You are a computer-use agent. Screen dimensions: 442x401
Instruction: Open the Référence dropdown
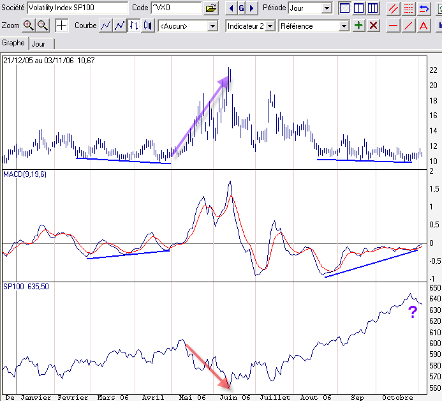click(x=314, y=26)
